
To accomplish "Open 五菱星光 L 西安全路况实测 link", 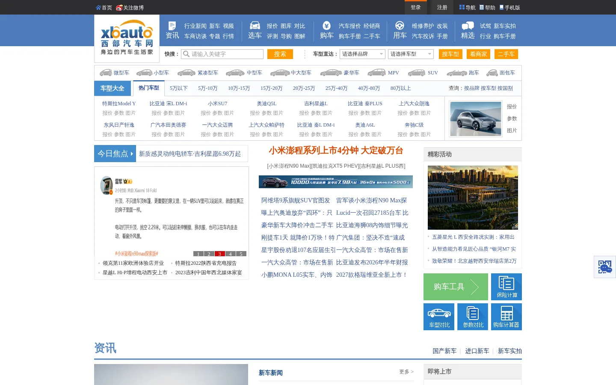I will [473, 237].
